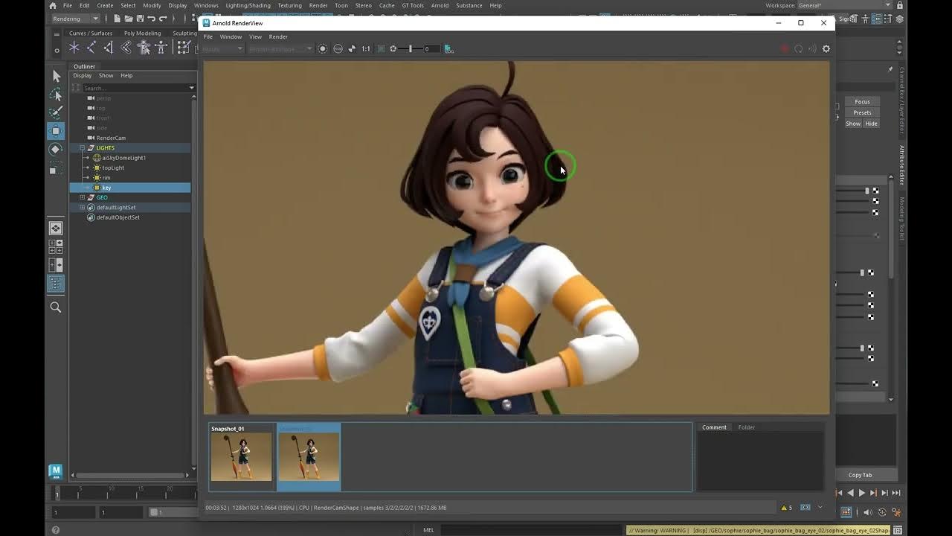Select the second highlighted snapshot thumbnail

click(309, 456)
